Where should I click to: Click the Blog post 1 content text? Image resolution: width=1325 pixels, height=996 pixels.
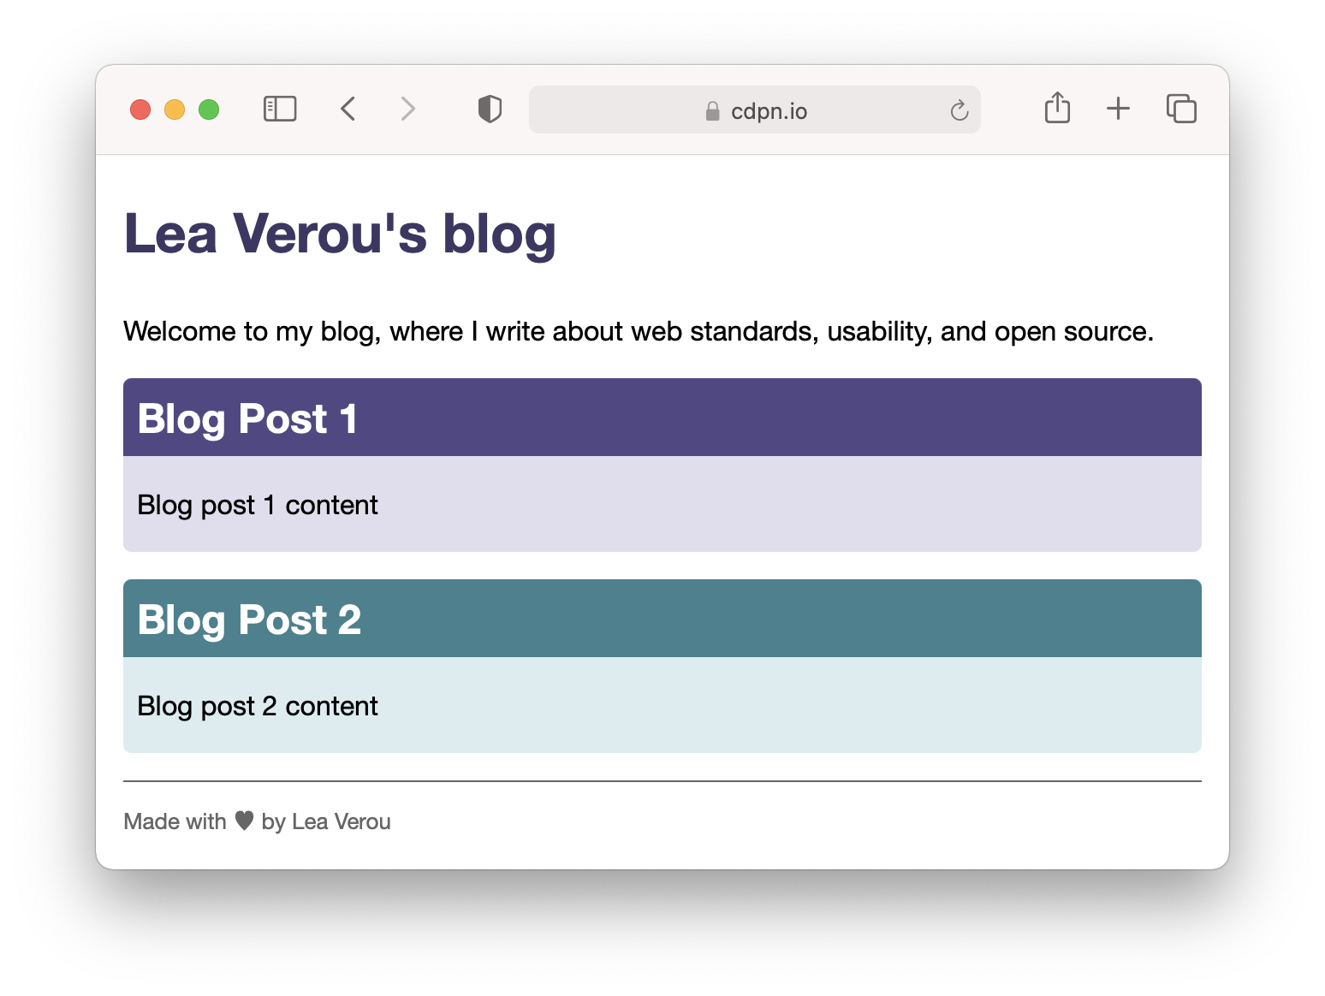(257, 505)
